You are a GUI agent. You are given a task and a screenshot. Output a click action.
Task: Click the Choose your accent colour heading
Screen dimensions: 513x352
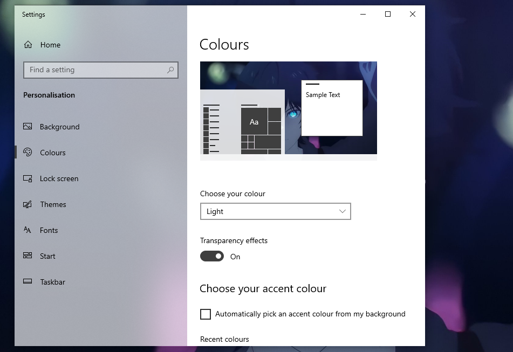pyautogui.click(x=263, y=288)
